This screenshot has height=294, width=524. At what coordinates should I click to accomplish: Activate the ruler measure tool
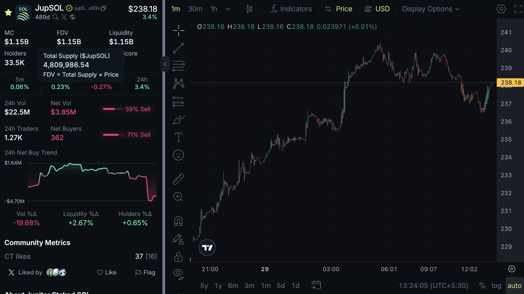click(x=178, y=179)
